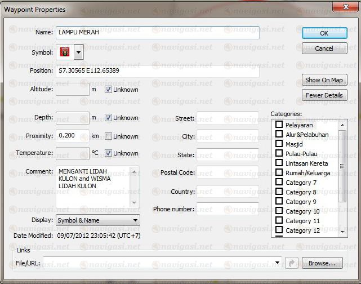Click the open link icon beside File/URL
Screen dimensions: 361x284
(x=292, y=263)
